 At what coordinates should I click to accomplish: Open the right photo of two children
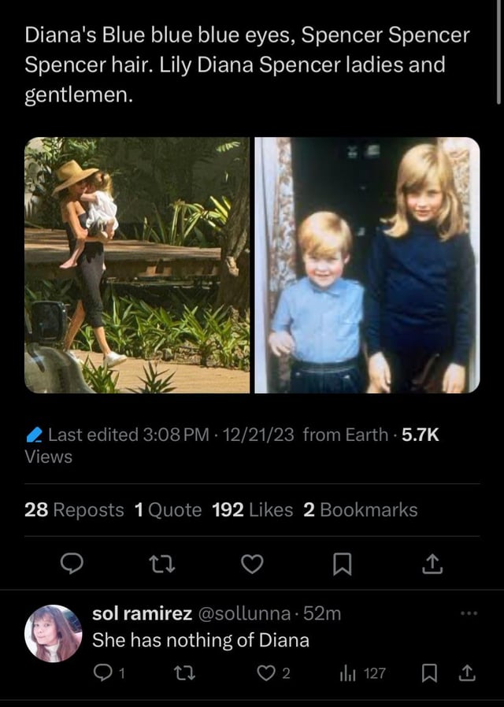[367, 265]
